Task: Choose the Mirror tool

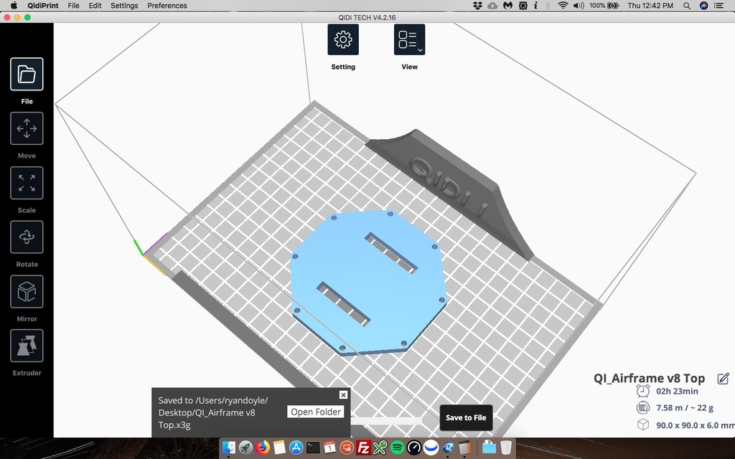Action: 27,292
